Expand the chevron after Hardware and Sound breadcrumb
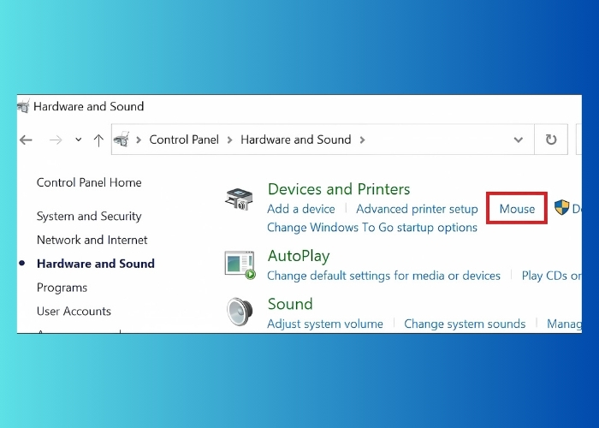 pos(362,140)
